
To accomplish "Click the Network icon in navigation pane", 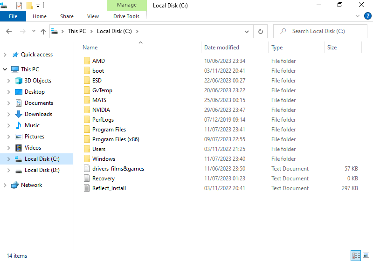I will (15, 185).
